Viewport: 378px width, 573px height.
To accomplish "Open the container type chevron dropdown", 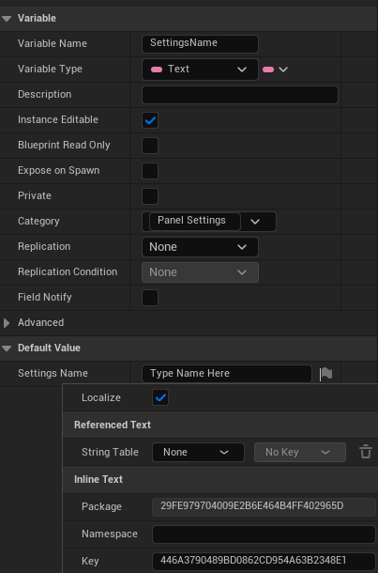I will [x=283, y=70].
